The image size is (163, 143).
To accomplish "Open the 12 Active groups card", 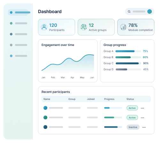I will pyautogui.click(x=96, y=27).
